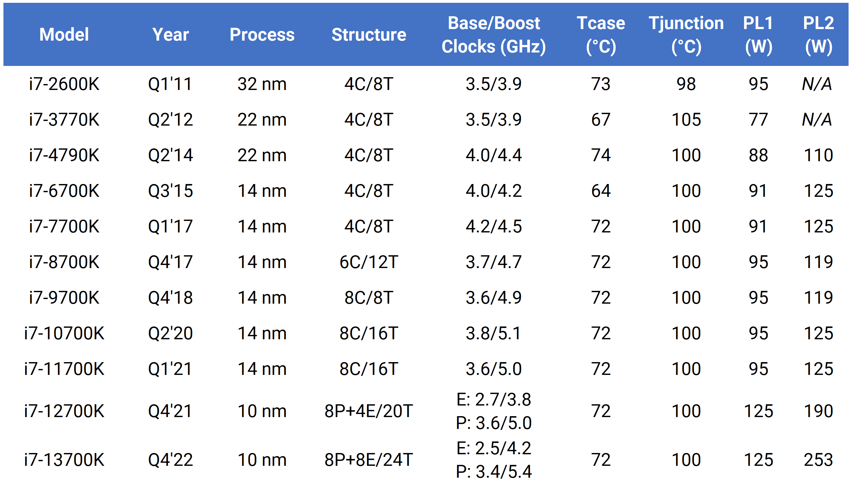
Task: Click the Q3'15 year cell
Action: click(170, 191)
